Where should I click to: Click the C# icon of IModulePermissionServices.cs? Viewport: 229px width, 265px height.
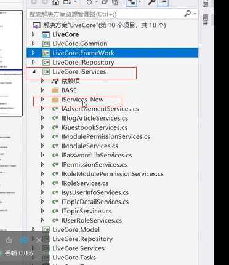pos(55,136)
